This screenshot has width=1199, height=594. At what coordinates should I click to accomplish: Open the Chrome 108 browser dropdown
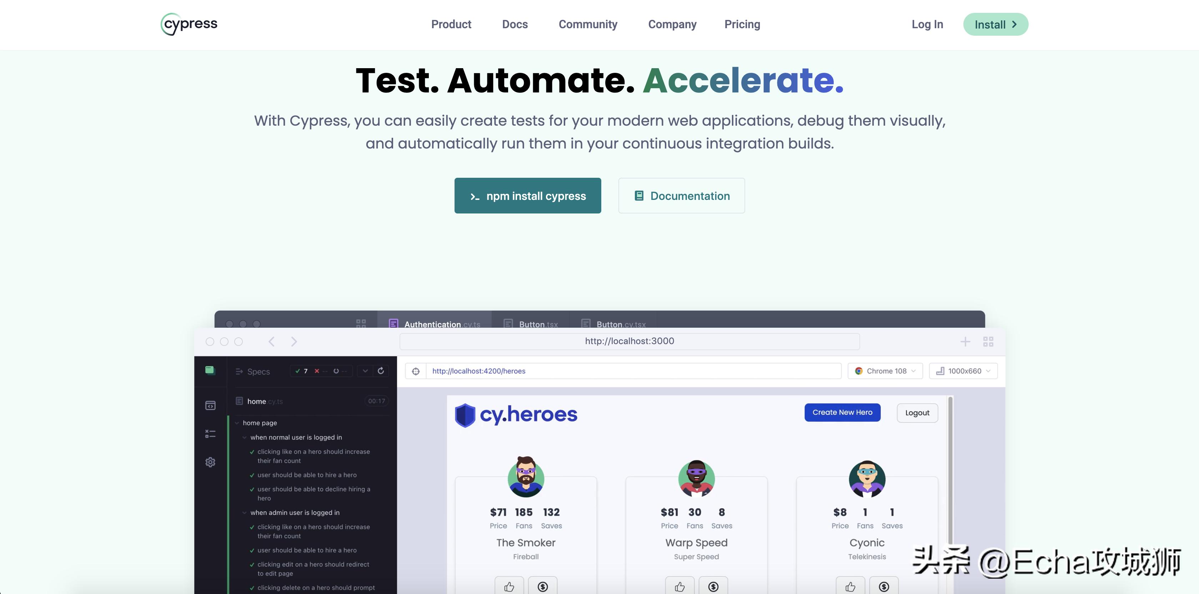pyautogui.click(x=885, y=371)
